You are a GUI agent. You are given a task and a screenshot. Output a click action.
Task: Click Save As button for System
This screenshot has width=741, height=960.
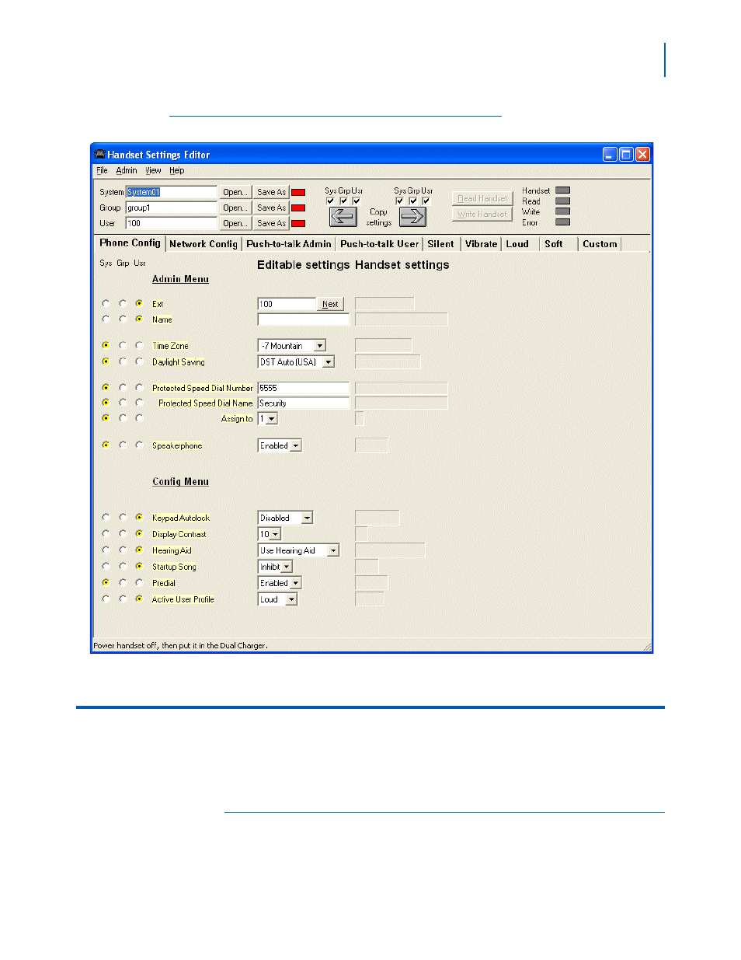[271, 192]
